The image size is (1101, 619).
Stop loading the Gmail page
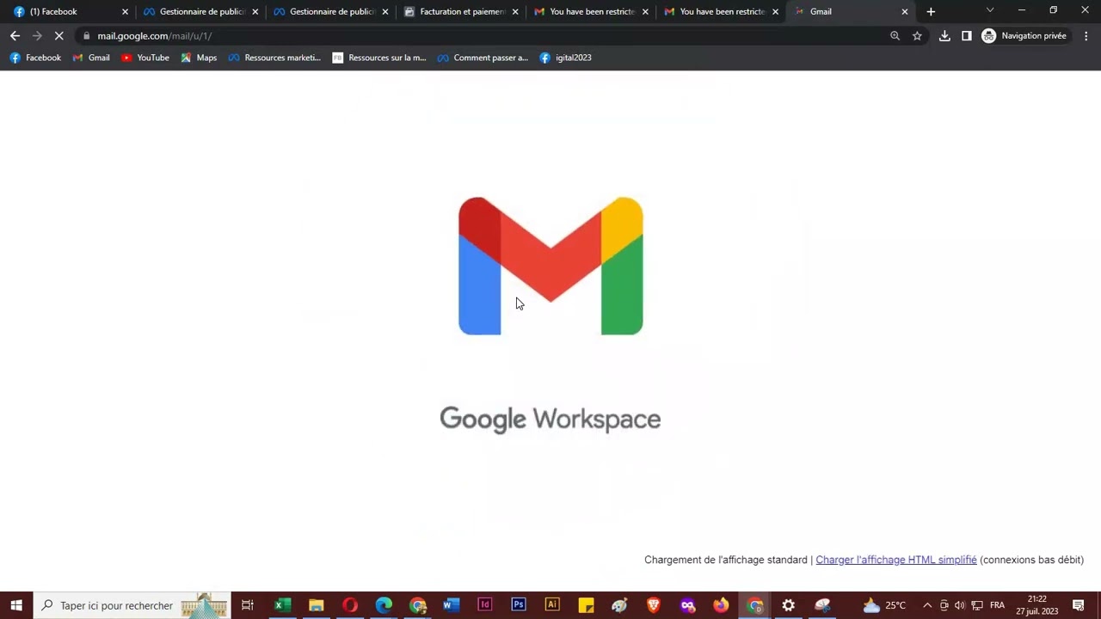click(x=58, y=36)
